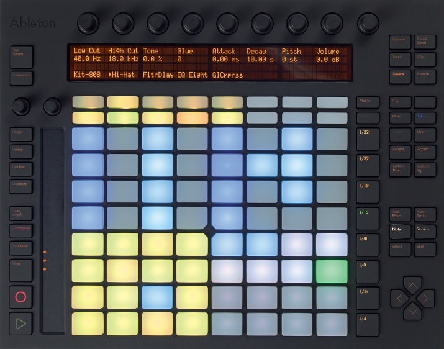444x349 pixels.
Task: Click the Up arrow navigation key
Action: (x=412, y=285)
